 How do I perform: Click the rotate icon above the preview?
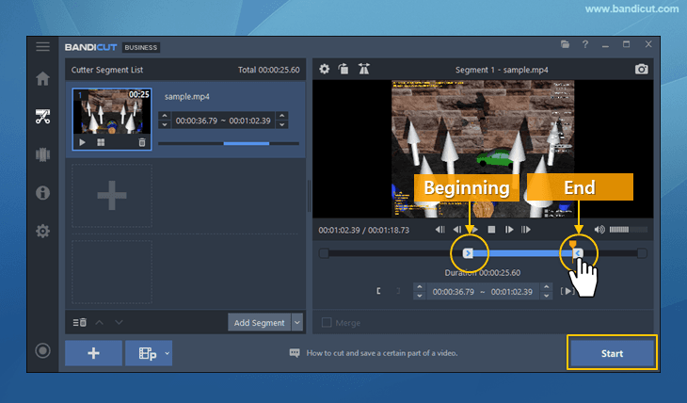pos(343,69)
